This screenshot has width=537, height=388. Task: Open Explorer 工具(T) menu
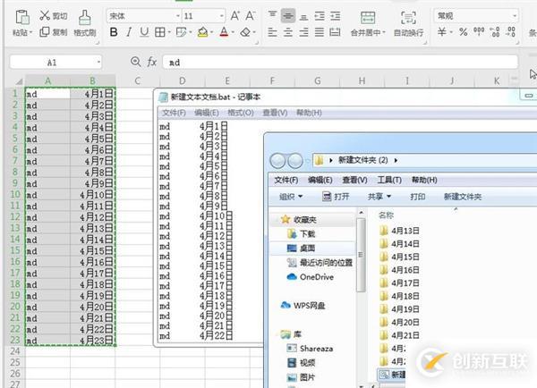[389, 180]
